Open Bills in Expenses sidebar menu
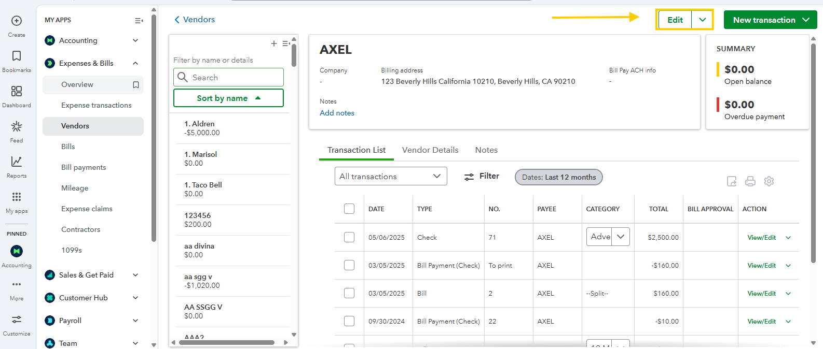 [x=68, y=147]
